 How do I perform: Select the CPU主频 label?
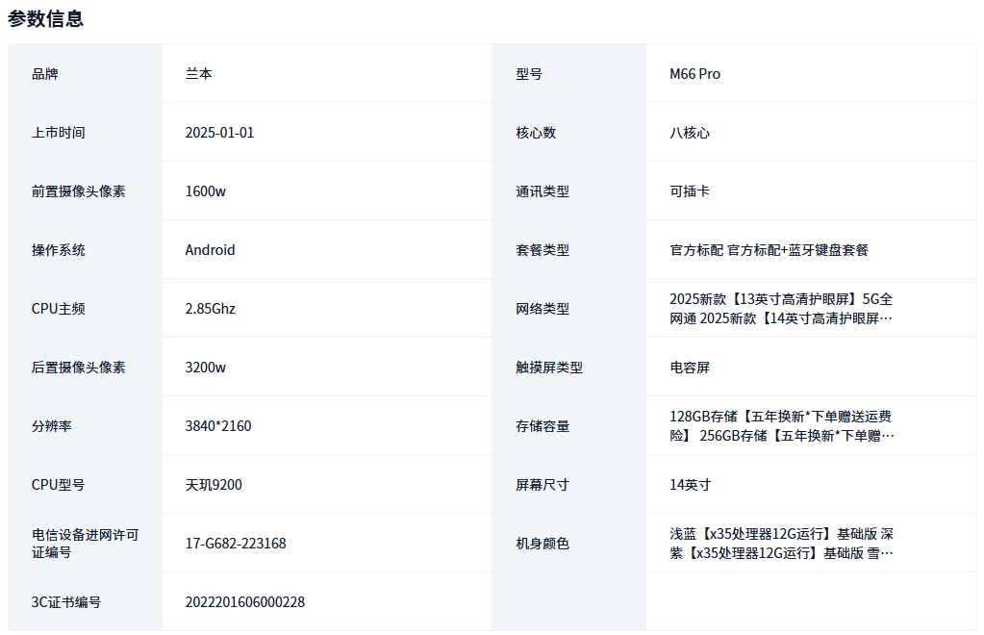pos(59,309)
